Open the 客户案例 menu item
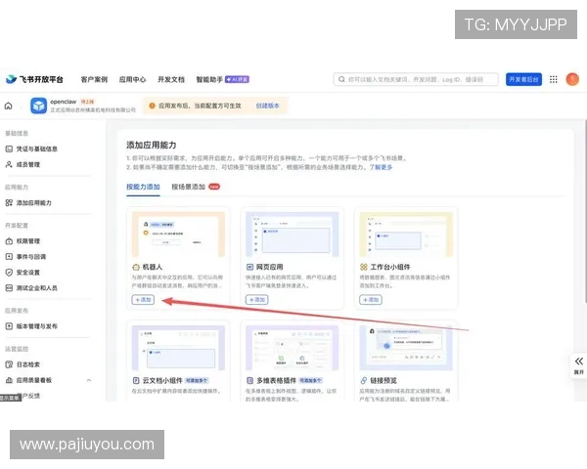 coord(94,79)
